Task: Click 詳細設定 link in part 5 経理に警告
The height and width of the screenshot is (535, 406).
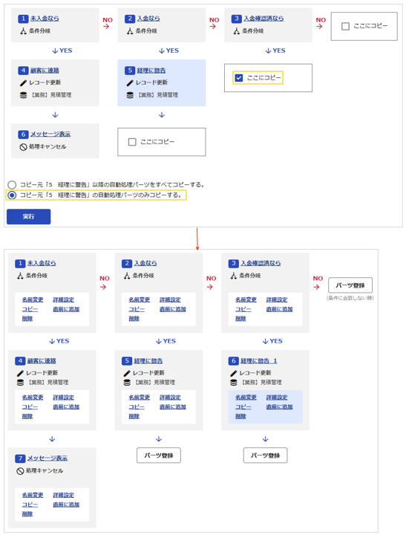Action: pos(170,397)
